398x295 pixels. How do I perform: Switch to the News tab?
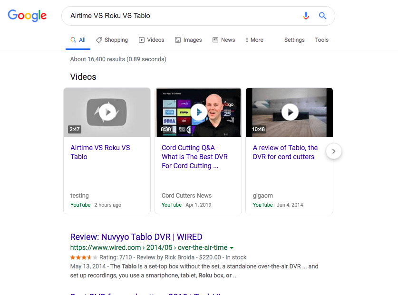coord(223,40)
